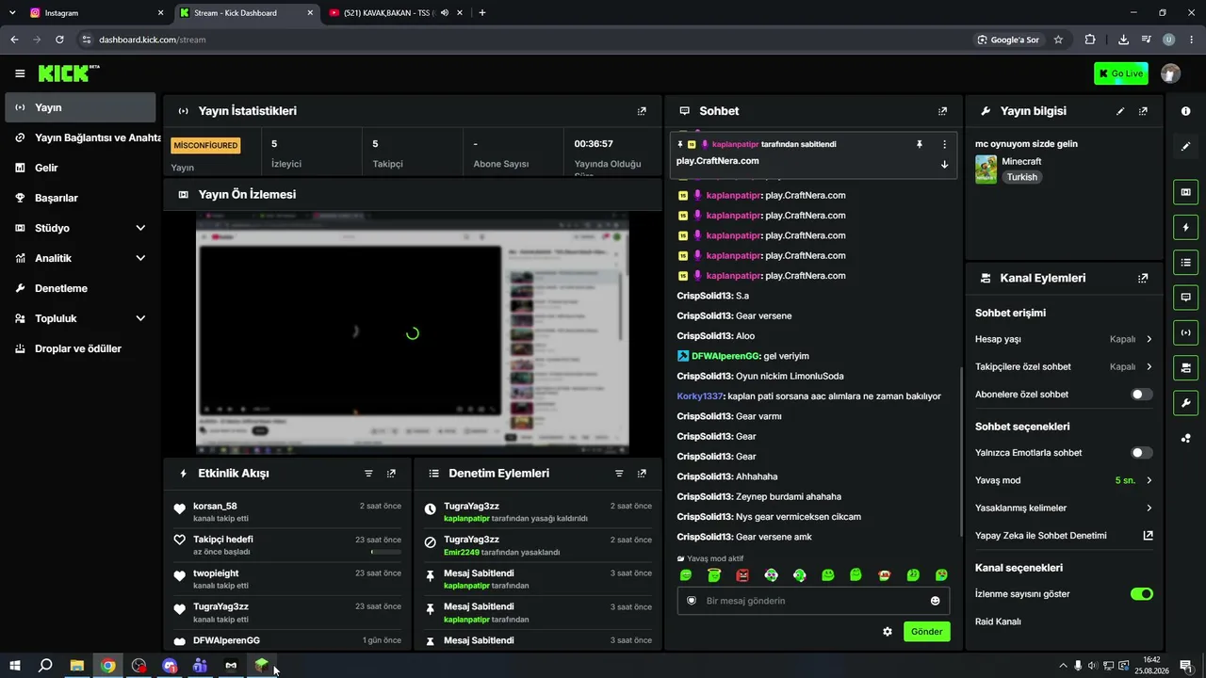This screenshot has height=678, width=1206.
Task: Open Gelir in the sidebar
Action: pyautogui.click(x=80, y=168)
